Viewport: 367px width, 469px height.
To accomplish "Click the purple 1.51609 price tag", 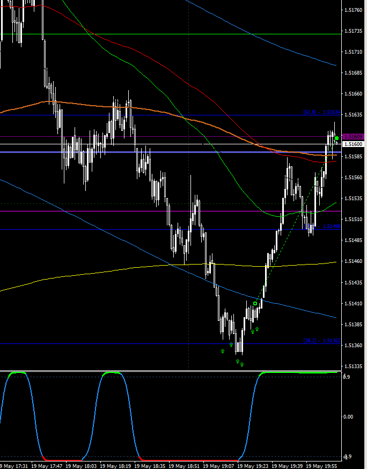I will tap(354, 137).
